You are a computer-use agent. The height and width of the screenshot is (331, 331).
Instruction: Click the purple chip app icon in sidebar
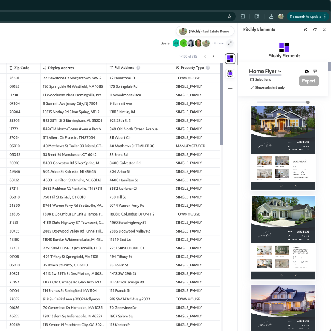tap(230, 74)
